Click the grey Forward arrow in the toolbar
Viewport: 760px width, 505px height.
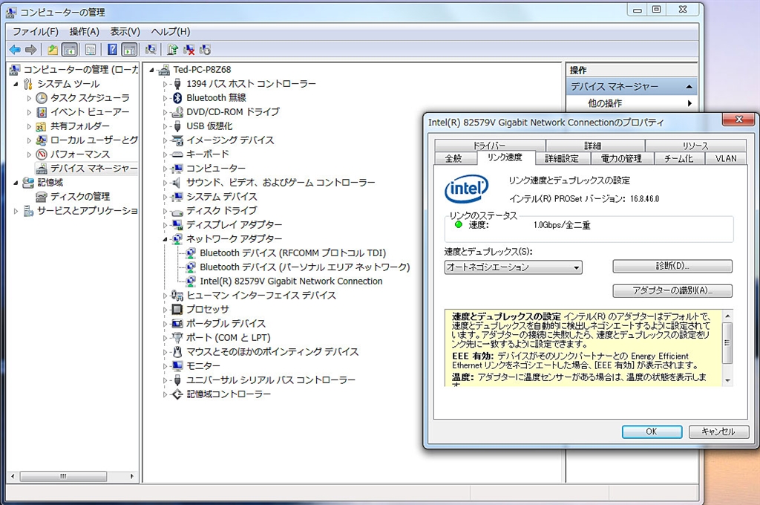pyautogui.click(x=31, y=50)
